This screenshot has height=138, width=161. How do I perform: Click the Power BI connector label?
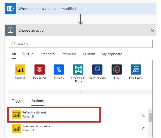20,78
